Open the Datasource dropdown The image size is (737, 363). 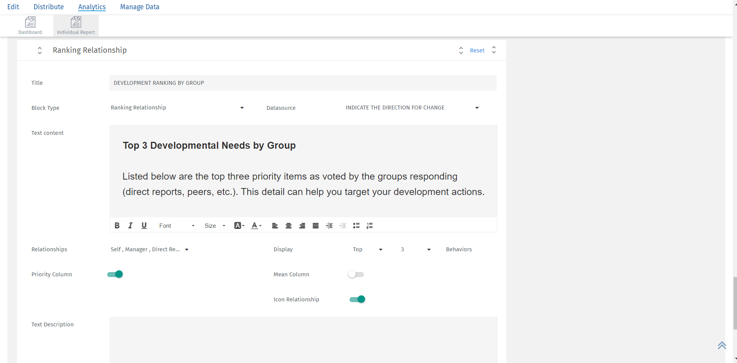point(476,108)
